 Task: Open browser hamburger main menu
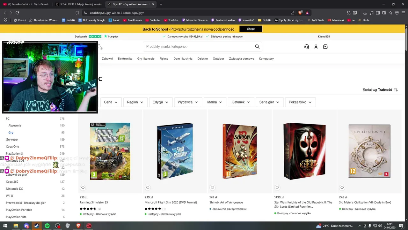click(x=404, y=13)
